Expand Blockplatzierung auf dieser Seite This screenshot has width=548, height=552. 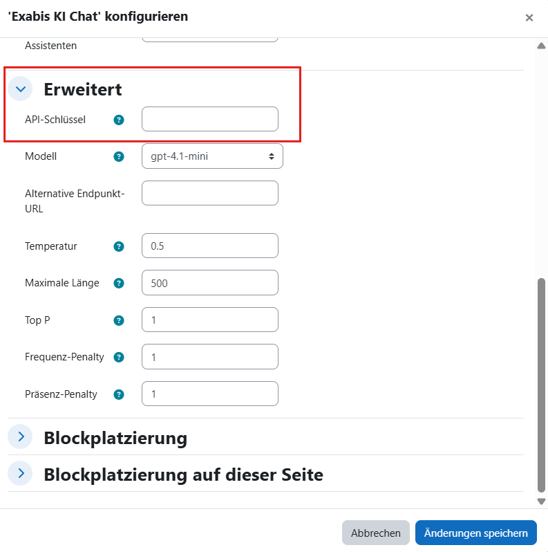21,474
